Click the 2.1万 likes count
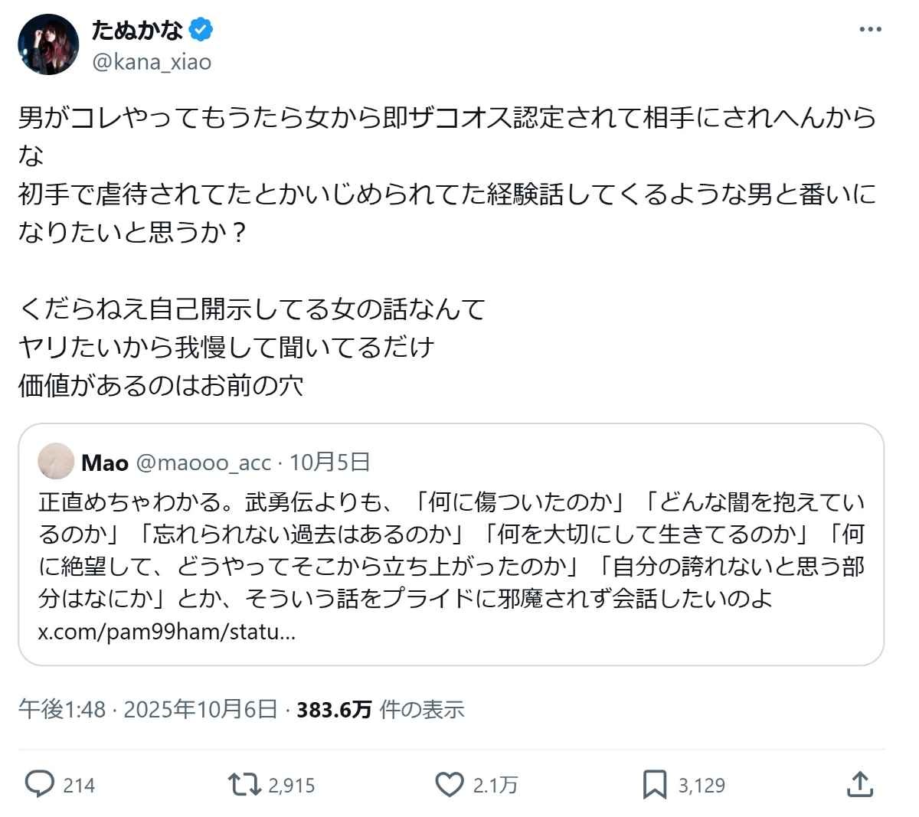 pos(495,786)
